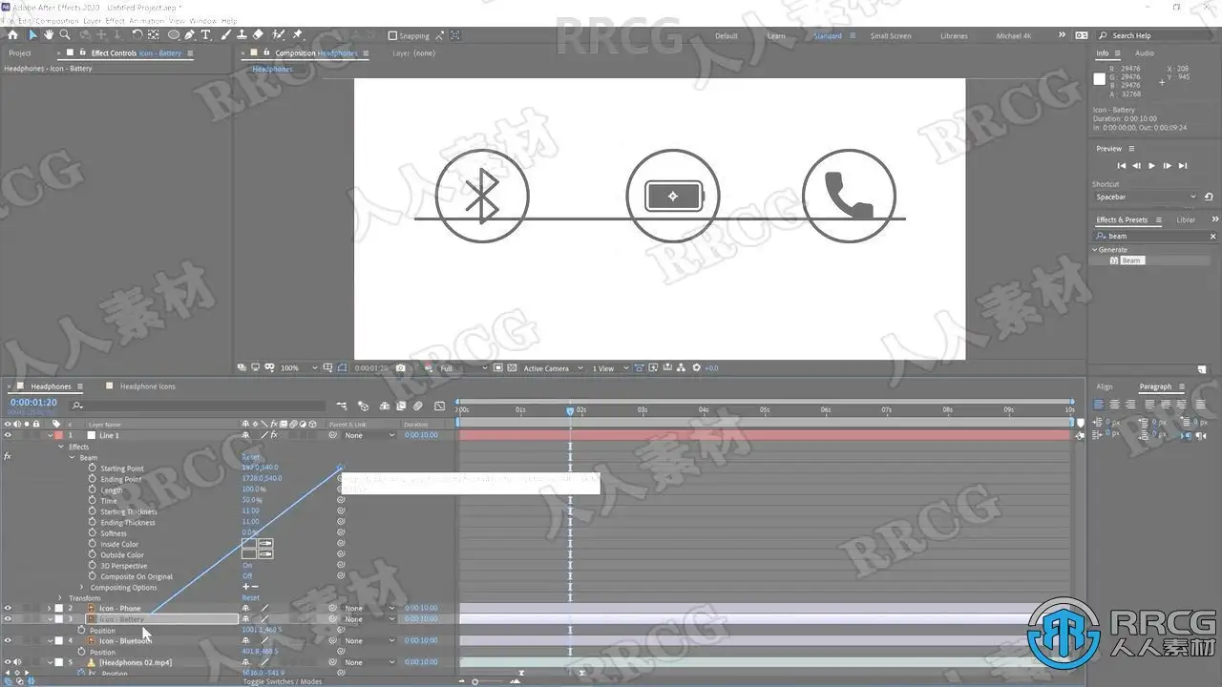Screen dimensions: 1222x687
Task: Open the Animation menu
Action: [146, 20]
